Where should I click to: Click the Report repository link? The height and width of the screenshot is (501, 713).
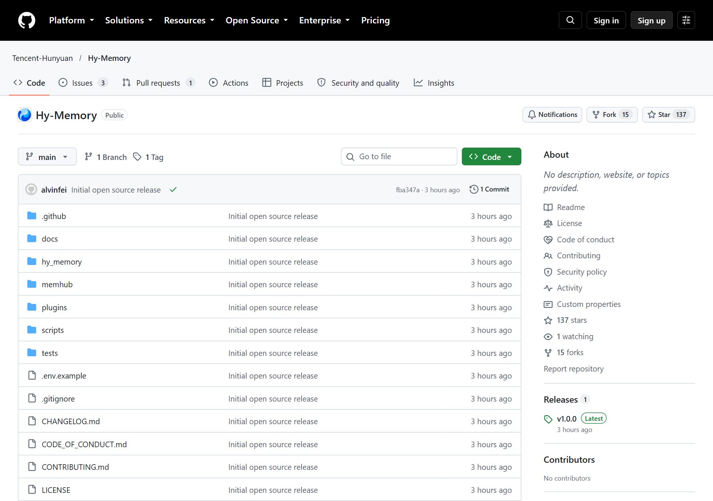(x=573, y=369)
